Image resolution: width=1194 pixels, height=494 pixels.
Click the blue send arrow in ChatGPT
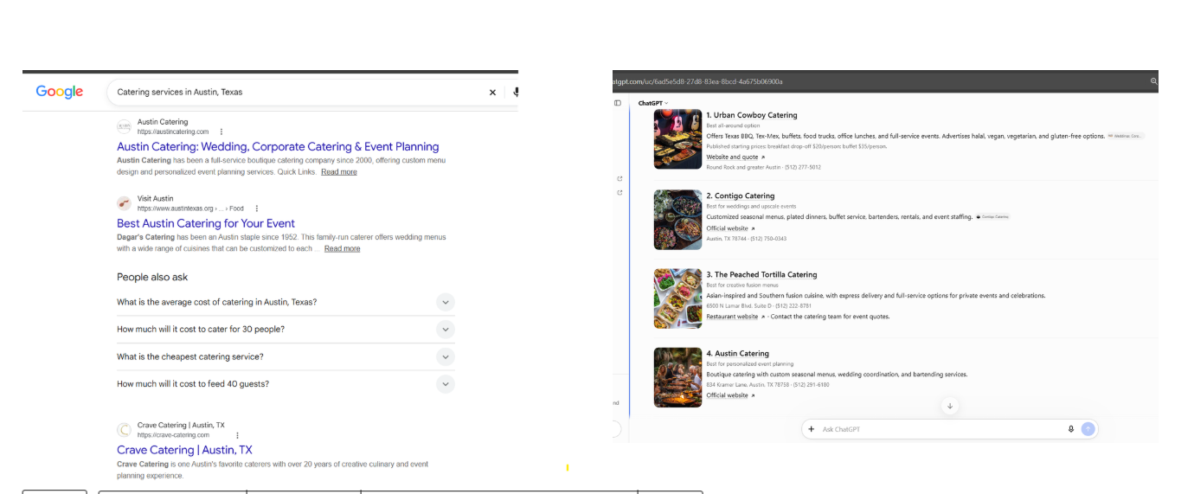pyautogui.click(x=1088, y=429)
